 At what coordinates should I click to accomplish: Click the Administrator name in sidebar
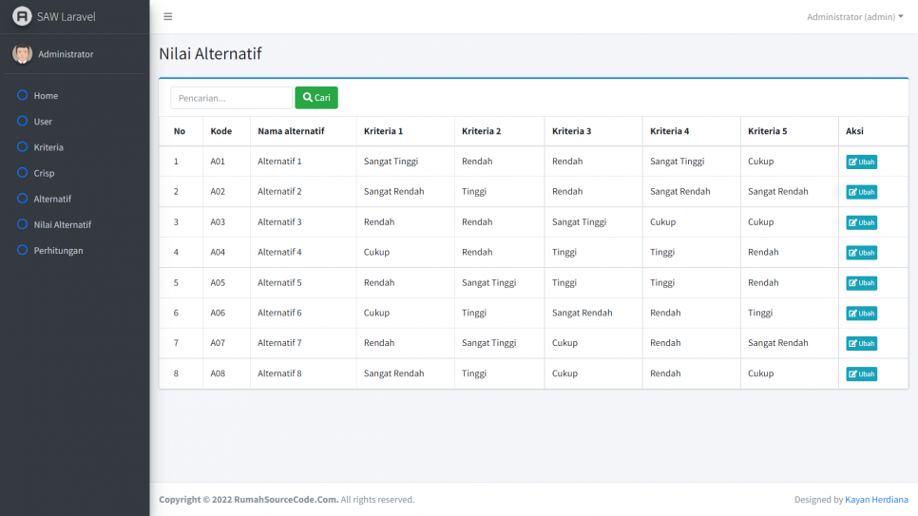pyautogui.click(x=66, y=54)
